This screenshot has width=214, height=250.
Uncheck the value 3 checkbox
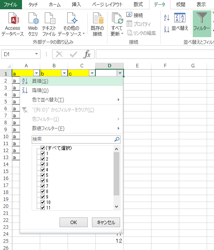(x=42, y=164)
